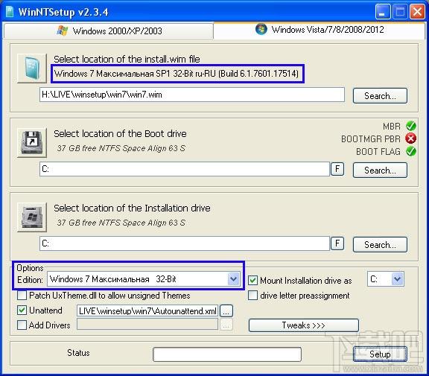
Task: Click the Autounattend.xml path field
Action: [147, 311]
